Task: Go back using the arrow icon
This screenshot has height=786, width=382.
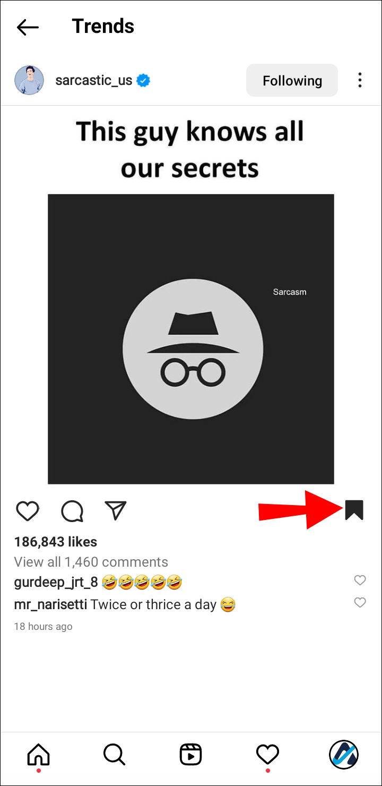Action: click(28, 27)
